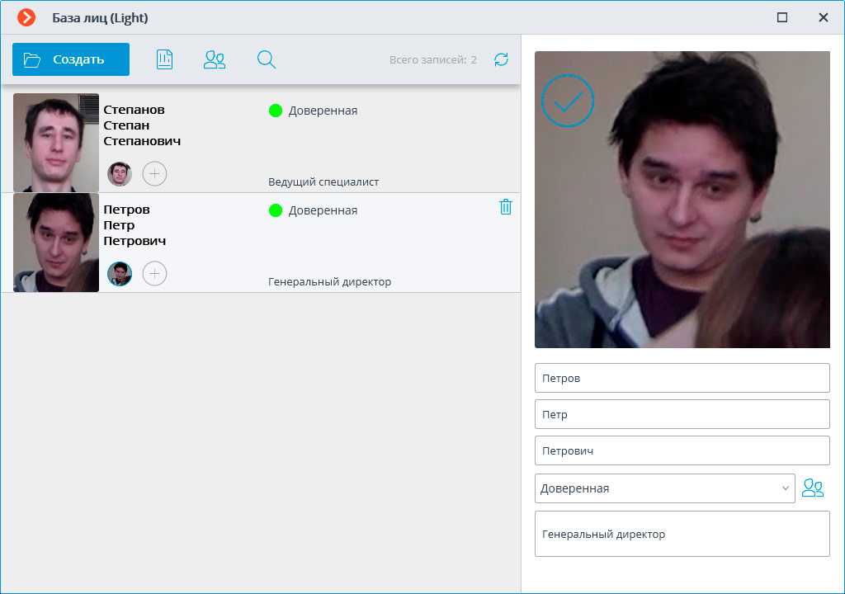Add a photo to Степанов's record
The image size is (845, 594).
coord(154,174)
